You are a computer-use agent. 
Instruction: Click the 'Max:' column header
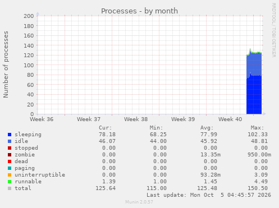pos(258,128)
